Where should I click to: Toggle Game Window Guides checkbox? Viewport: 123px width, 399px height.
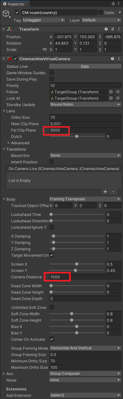[x=52, y=73]
